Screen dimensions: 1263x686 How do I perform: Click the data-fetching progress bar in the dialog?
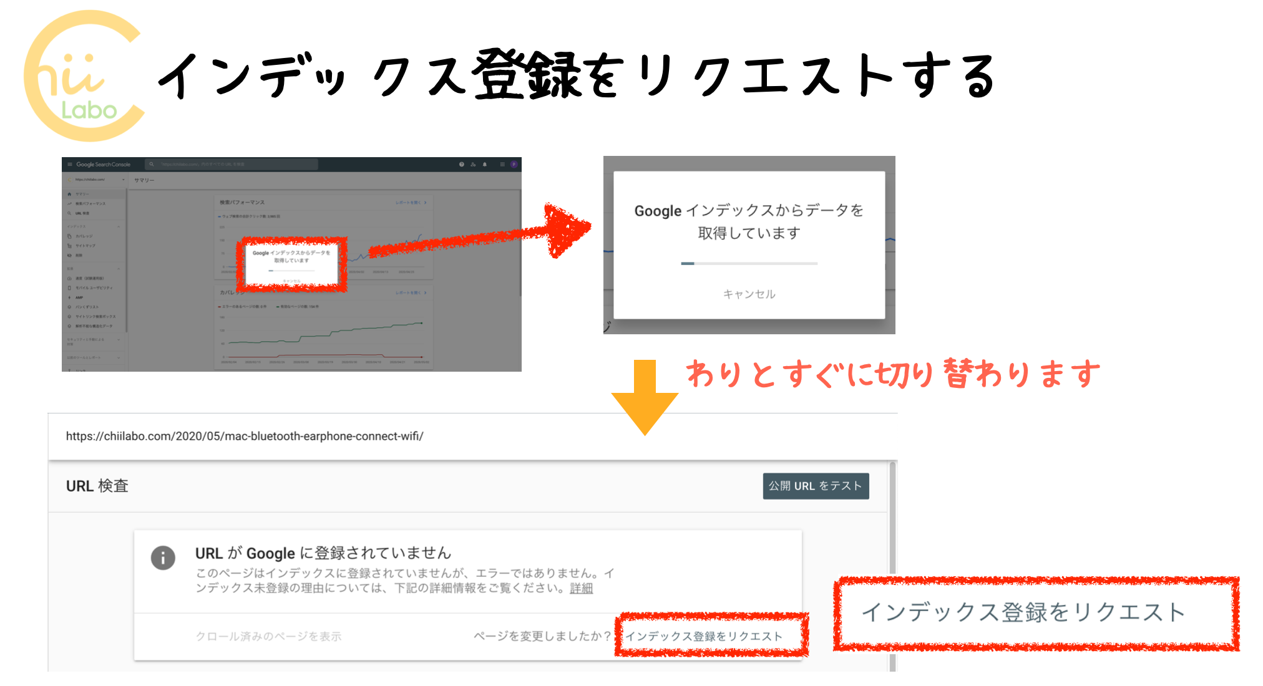click(748, 263)
